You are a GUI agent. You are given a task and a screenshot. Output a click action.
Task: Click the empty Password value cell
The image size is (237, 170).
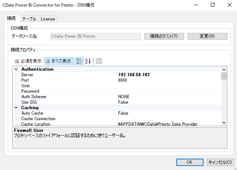pyautogui.click(x=169, y=91)
